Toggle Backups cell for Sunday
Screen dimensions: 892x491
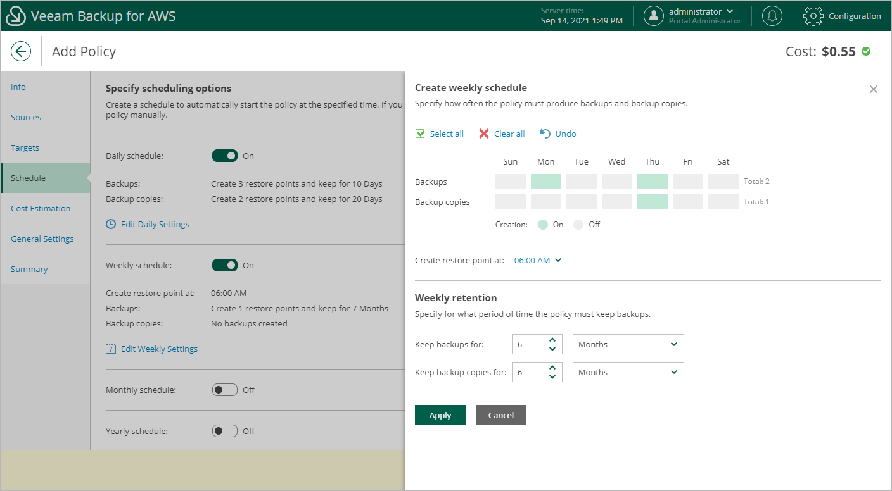[511, 182]
